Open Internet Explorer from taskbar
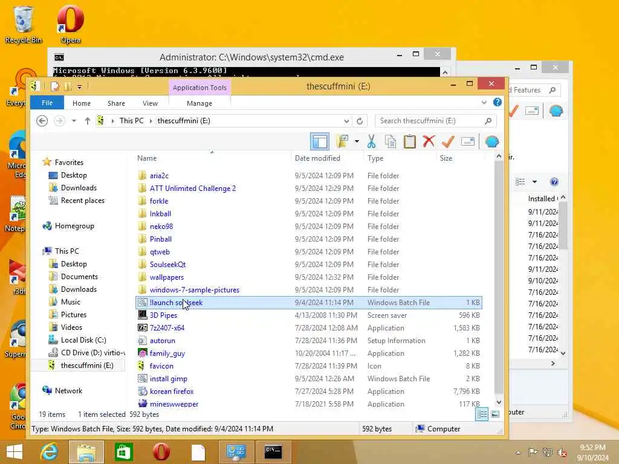Image resolution: width=619 pixels, height=464 pixels. pyautogui.click(x=50, y=452)
